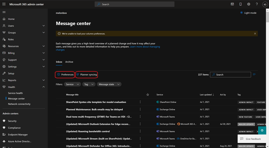Click the favorite star column icon
The height and width of the screenshot is (148, 269).
pyautogui.click(x=148, y=95)
